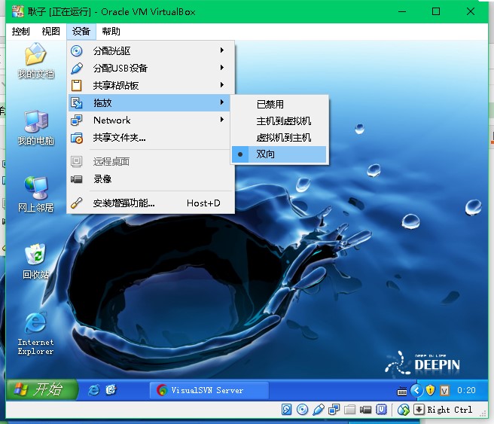Screen dimensions: 494x424
Task: Choose 安装增强功能... from the menu
Action: point(123,203)
